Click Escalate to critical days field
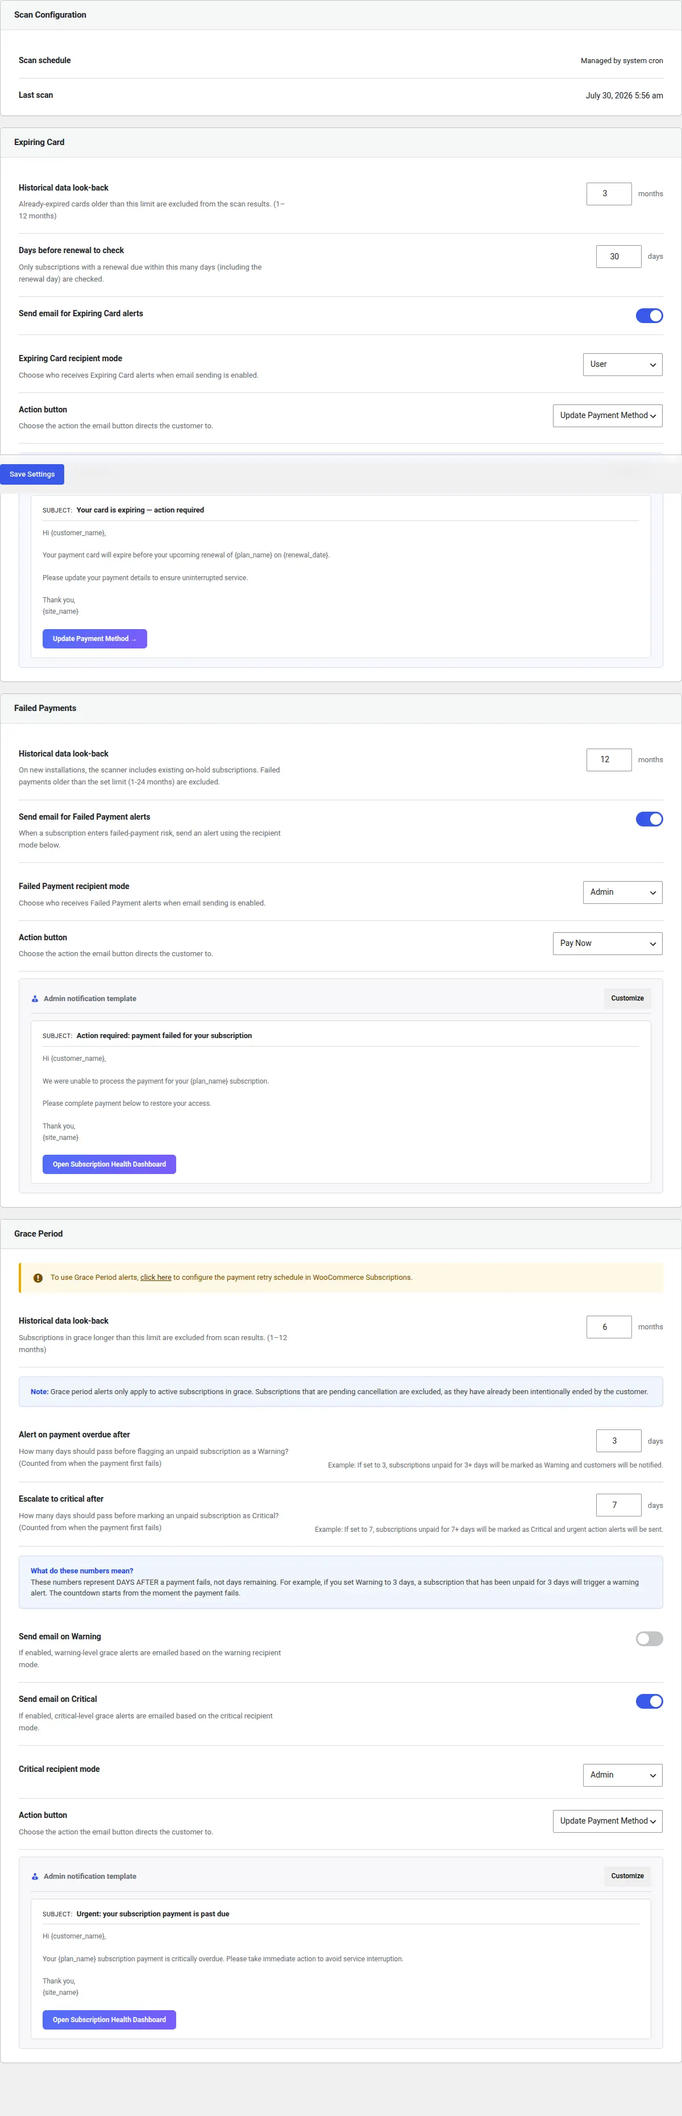This screenshot has height=2116, width=682. point(618,1505)
